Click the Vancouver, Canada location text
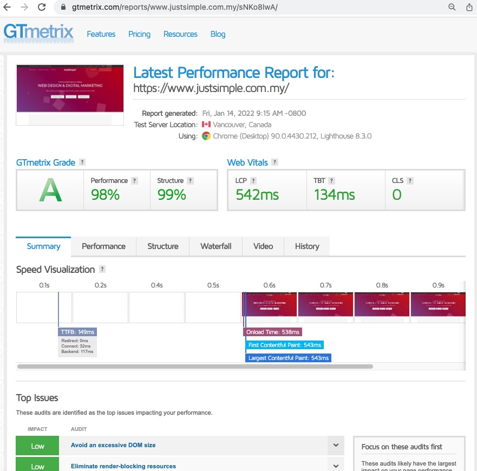The image size is (477, 471). (x=242, y=125)
